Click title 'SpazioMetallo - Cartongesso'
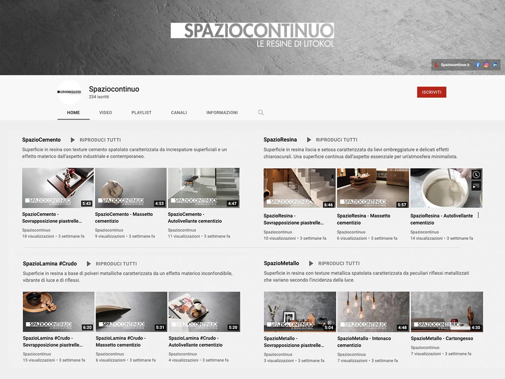Screen dimensions: 505x379 (x=442, y=338)
